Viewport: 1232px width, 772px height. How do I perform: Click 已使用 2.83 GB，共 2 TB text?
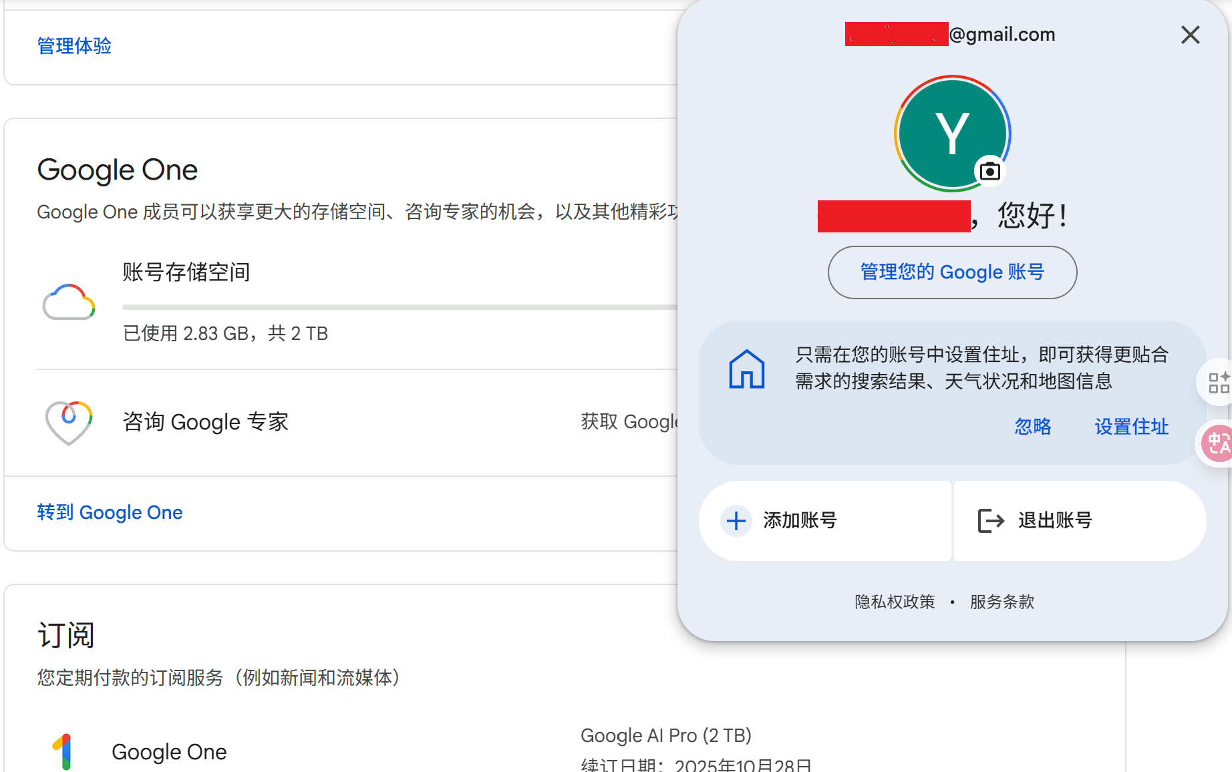[225, 333]
